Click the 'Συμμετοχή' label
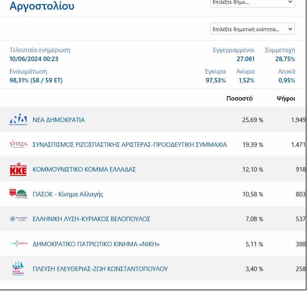 point(280,50)
